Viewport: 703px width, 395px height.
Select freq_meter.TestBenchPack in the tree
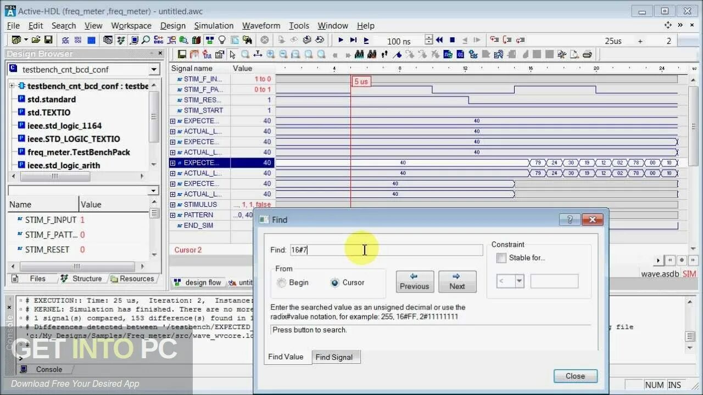click(79, 152)
